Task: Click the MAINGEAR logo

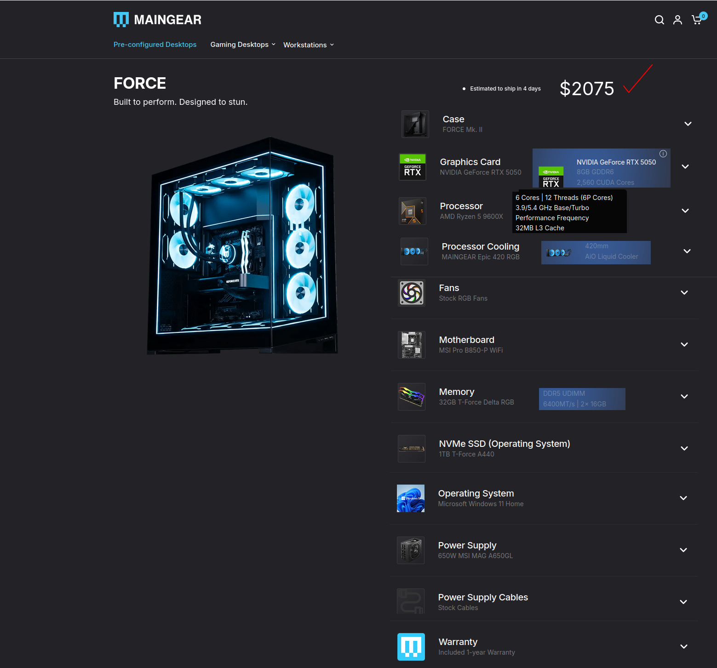Action: tap(157, 19)
